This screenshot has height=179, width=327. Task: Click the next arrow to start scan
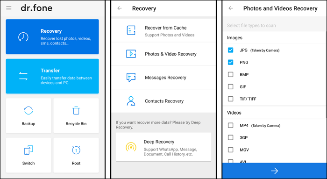point(275,171)
